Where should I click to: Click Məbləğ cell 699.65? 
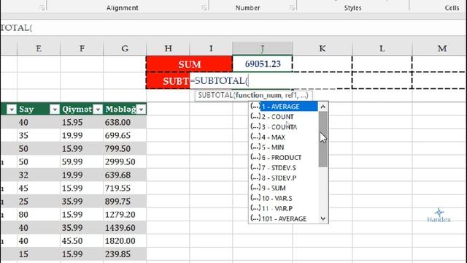[125, 135]
